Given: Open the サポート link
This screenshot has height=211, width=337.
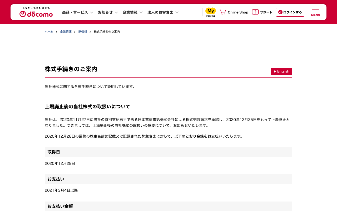Looking at the screenshot, I should 266,12.
